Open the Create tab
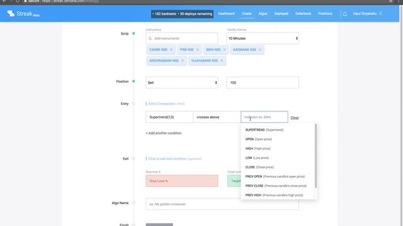This screenshot has width=403, height=226. coord(246,14)
